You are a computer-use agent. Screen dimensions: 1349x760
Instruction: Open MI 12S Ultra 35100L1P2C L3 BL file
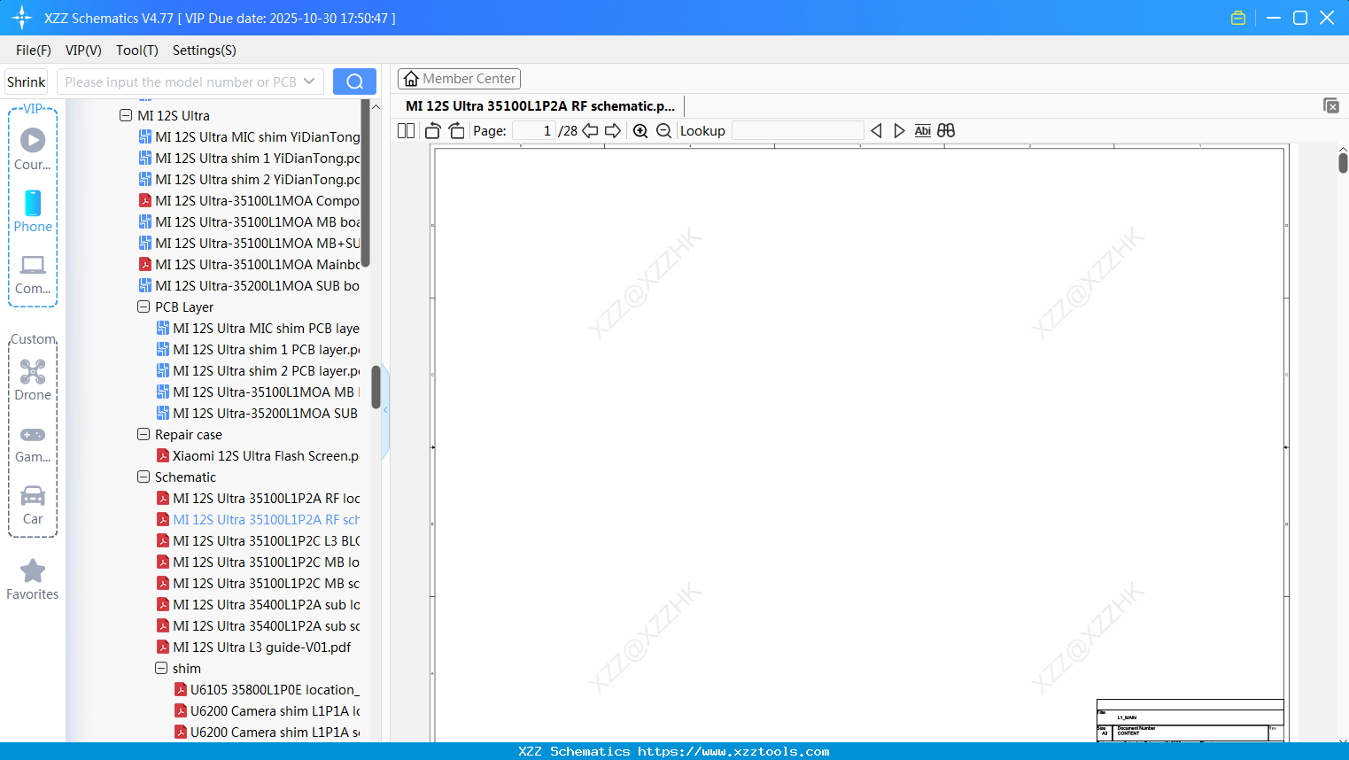[x=267, y=541]
